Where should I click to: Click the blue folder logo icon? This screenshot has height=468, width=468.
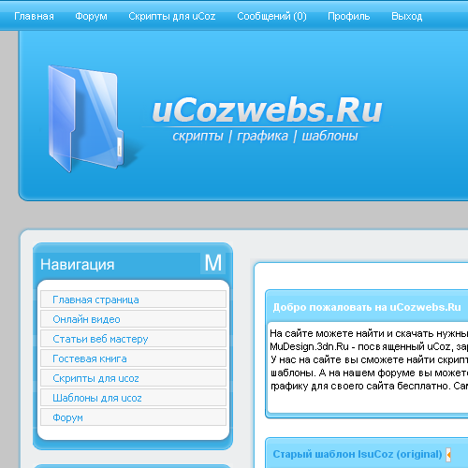86,119
